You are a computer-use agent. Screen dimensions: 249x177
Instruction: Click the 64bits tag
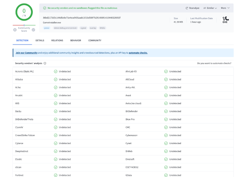[x=103, y=28]
